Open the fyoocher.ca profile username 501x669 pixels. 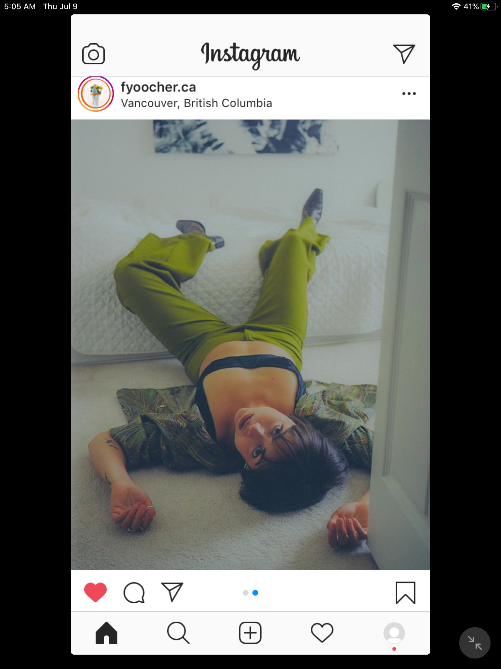[159, 87]
